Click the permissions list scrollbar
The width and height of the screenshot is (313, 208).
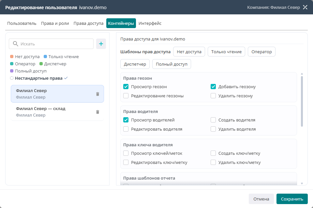[302, 101]
